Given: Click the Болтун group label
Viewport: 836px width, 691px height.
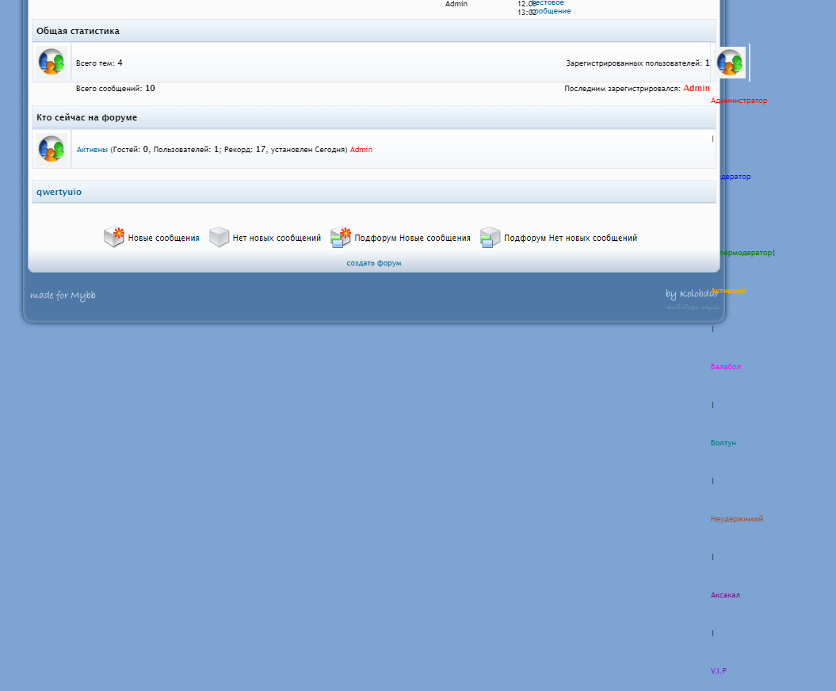Looking at the screenshot, I should (x=723, y=443).
